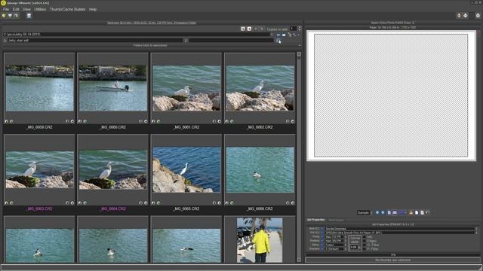
Task: Click the printer icon in the main toolbar
Action: [10, 15]
